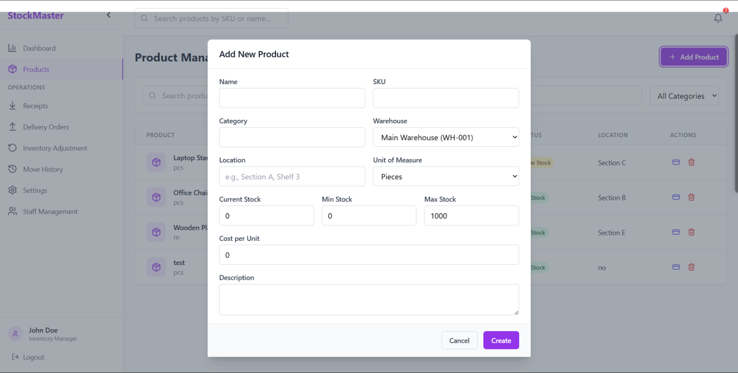738x373 pixels.
Task: Open the Staff Management page
Action: pyautogui.click(x=50, y=211)
